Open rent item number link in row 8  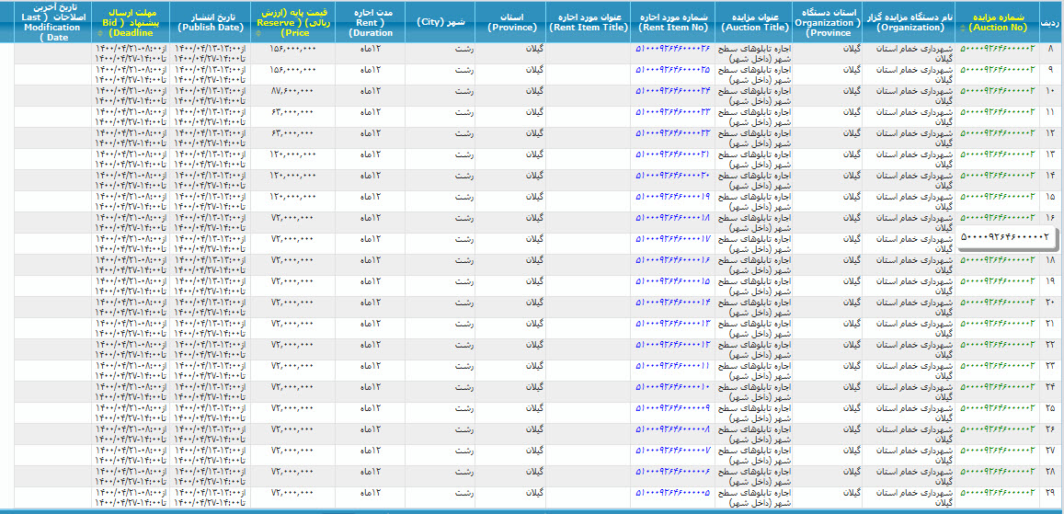point(672,48)
